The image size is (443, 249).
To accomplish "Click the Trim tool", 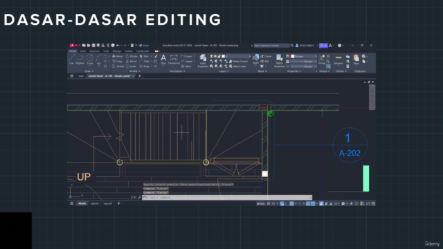I will click(144, 57).
